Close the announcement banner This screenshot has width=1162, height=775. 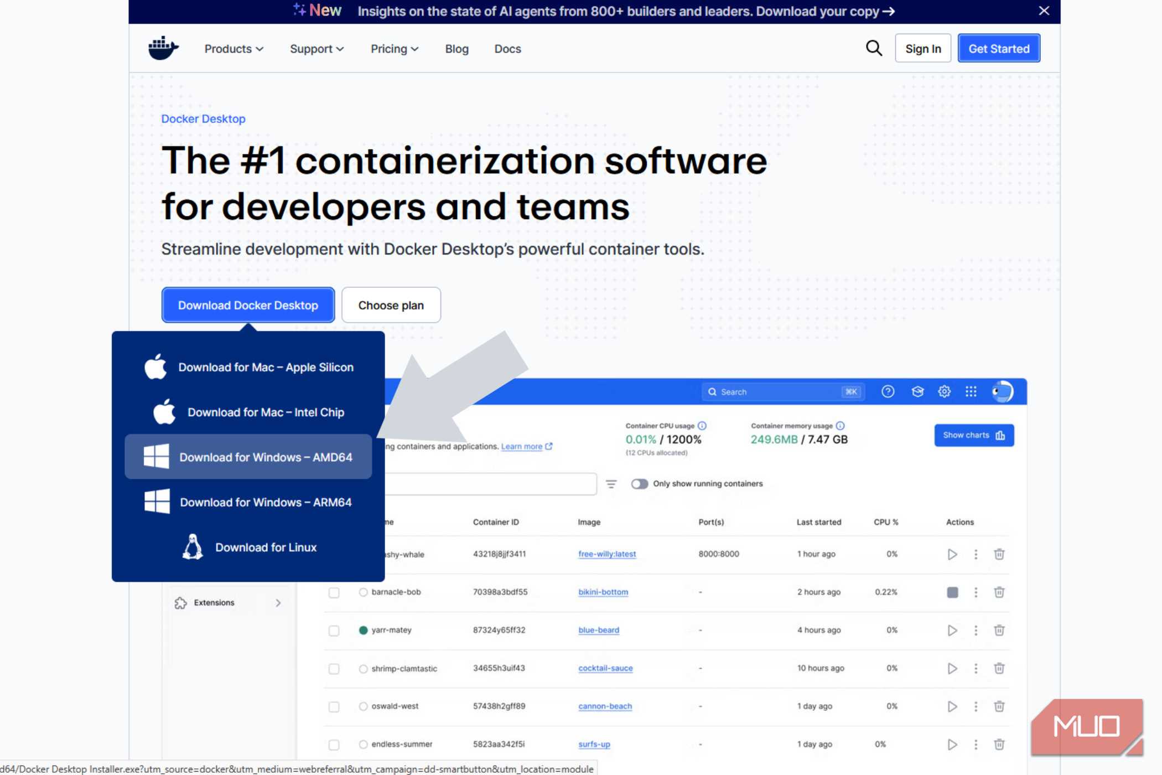point(1044,11)
